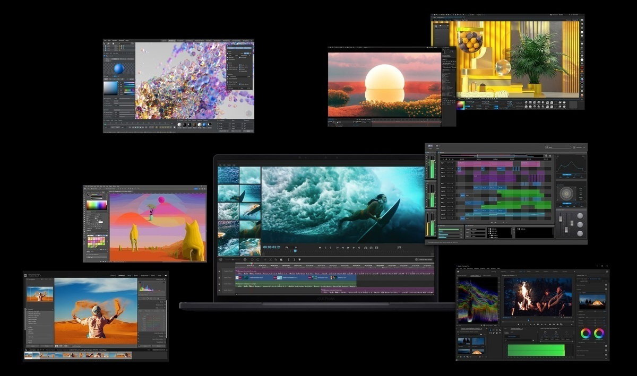Select the scissors cut tool in timeline toolbar
Viewport: 637px width, 376px height.
270,259
